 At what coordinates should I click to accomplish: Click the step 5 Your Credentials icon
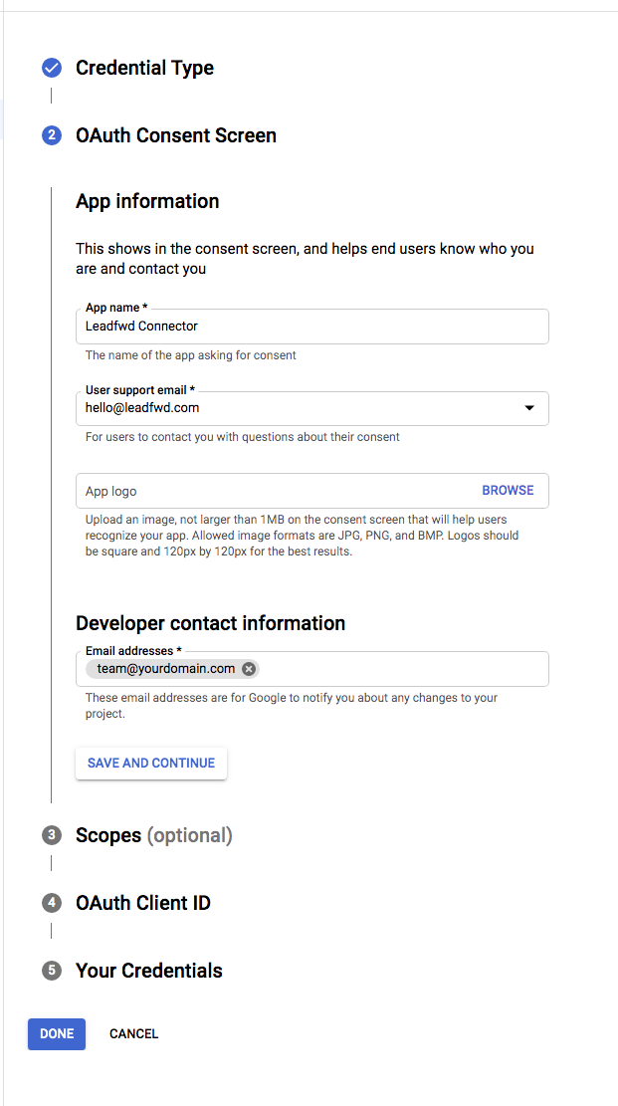52,971
